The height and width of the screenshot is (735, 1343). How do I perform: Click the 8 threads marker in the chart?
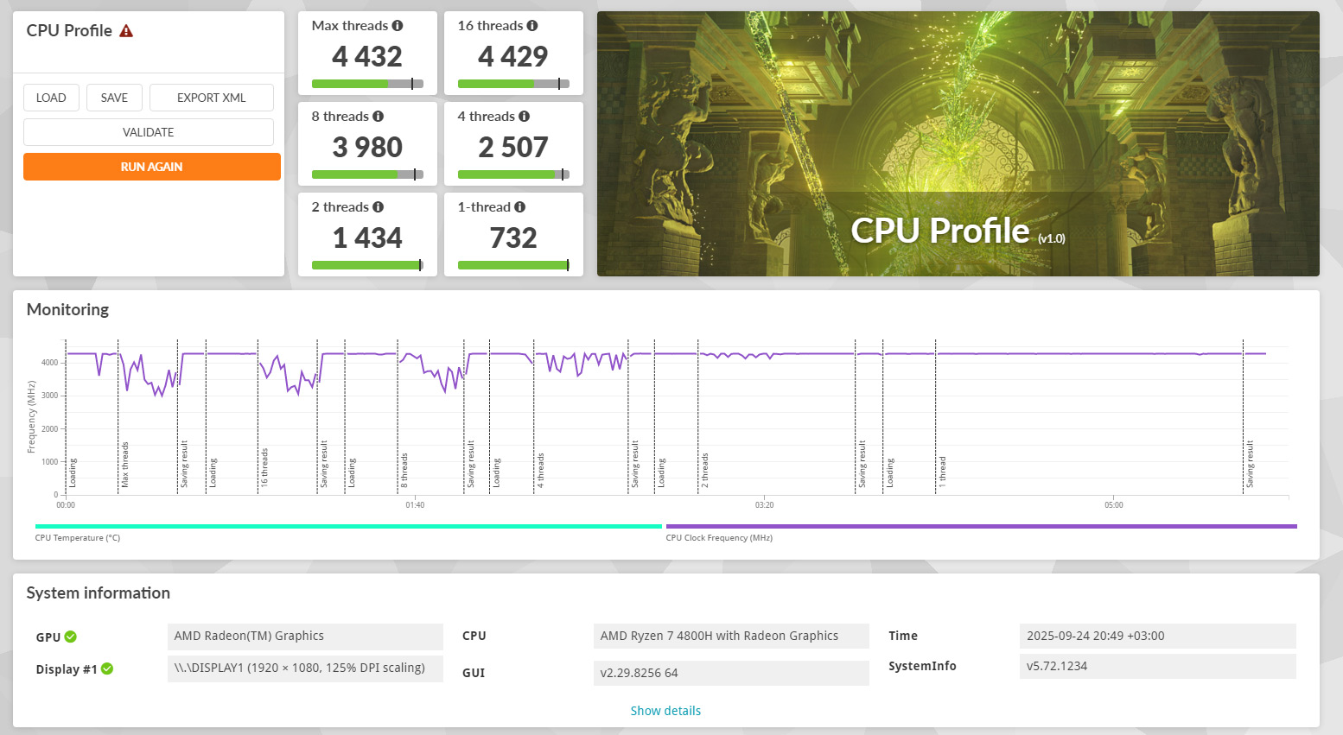[404, 470]
